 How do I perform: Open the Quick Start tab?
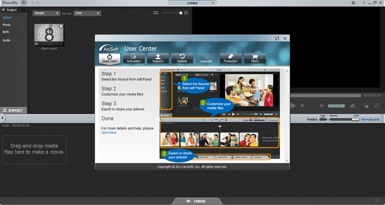(109, 59)
